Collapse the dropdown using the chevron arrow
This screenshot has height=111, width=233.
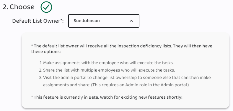pyautogui.click(x=131, y=21)
